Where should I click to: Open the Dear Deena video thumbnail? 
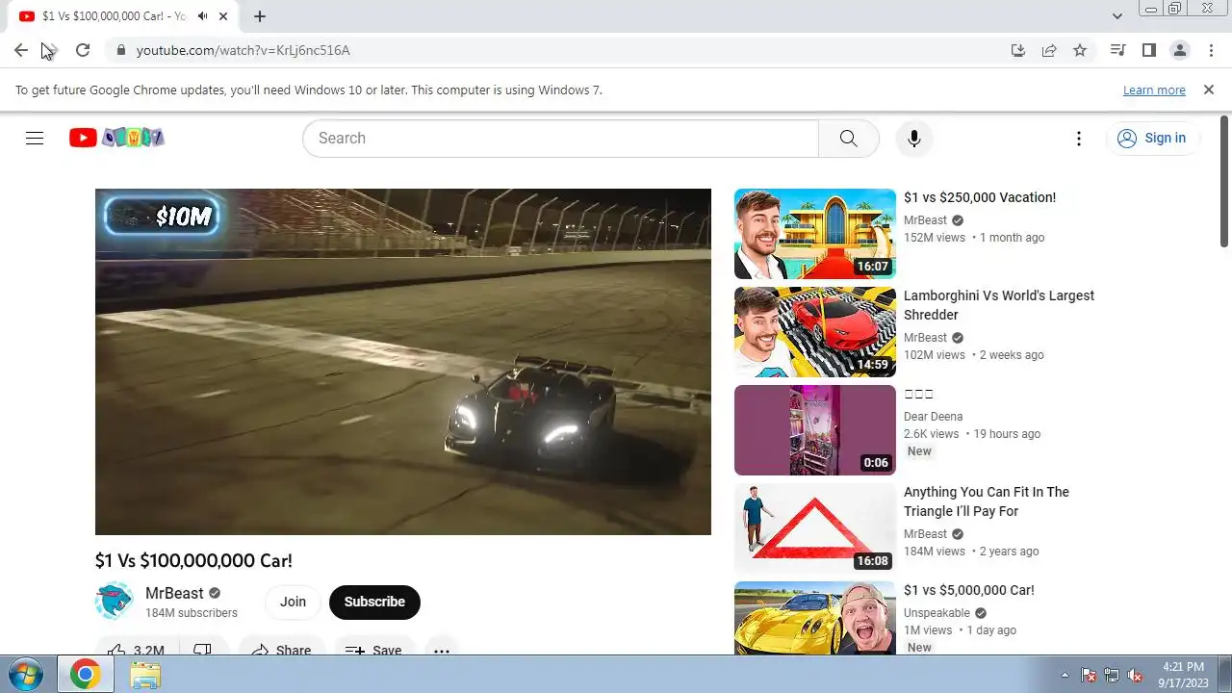click(x=815, y=430)
